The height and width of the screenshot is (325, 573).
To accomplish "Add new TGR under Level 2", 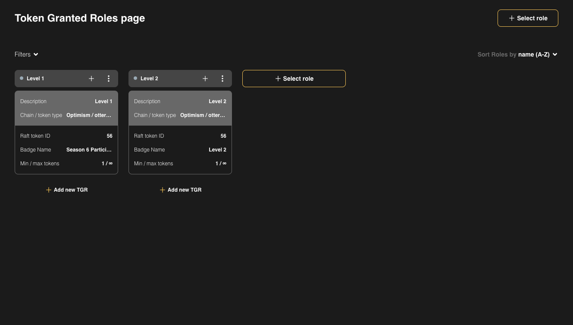I will tap(181, 190).
